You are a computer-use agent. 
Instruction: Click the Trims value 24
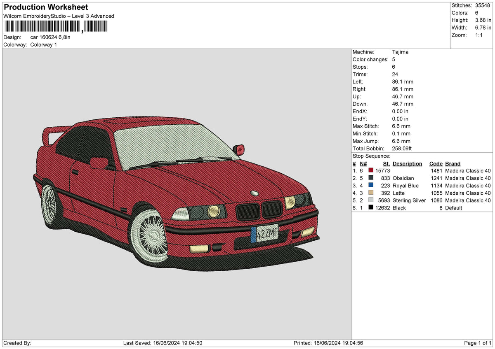click(x=395, y=74)
